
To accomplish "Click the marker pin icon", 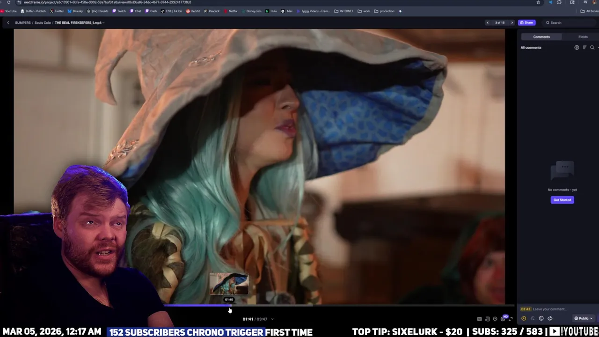I will click(495, 319).
